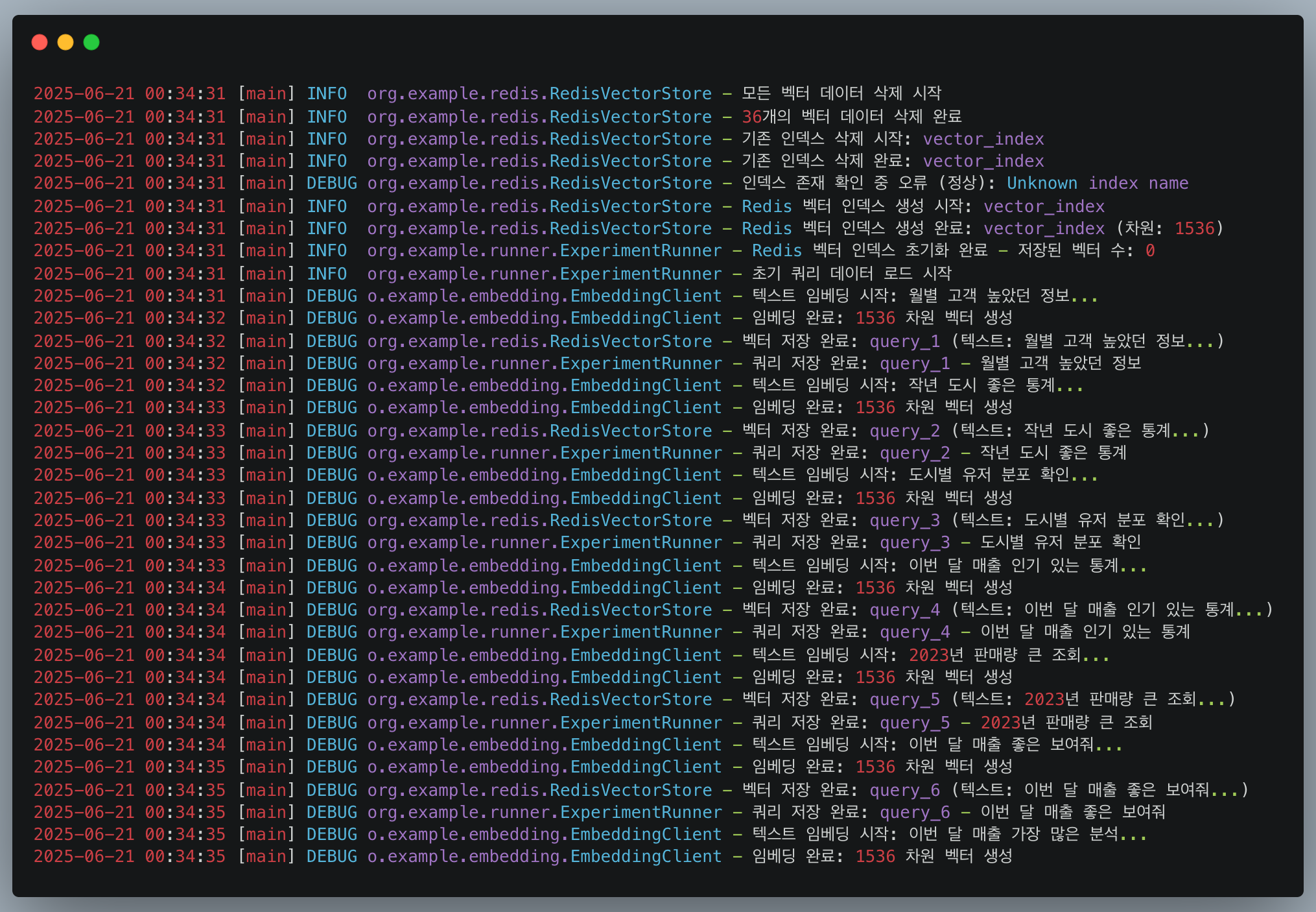Click 'Unknown index name' error text
Image resolution: width=1316 pixels, height=912 pixels.
point(1097,184)
